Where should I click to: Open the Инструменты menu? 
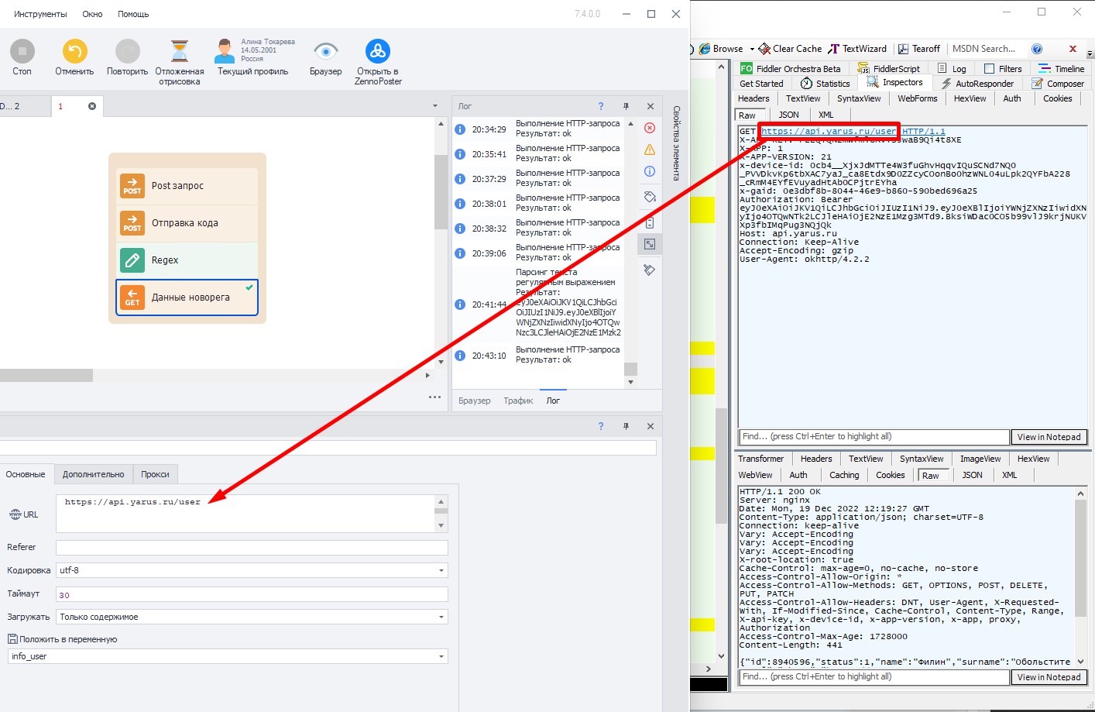click(x=40, y=14)
